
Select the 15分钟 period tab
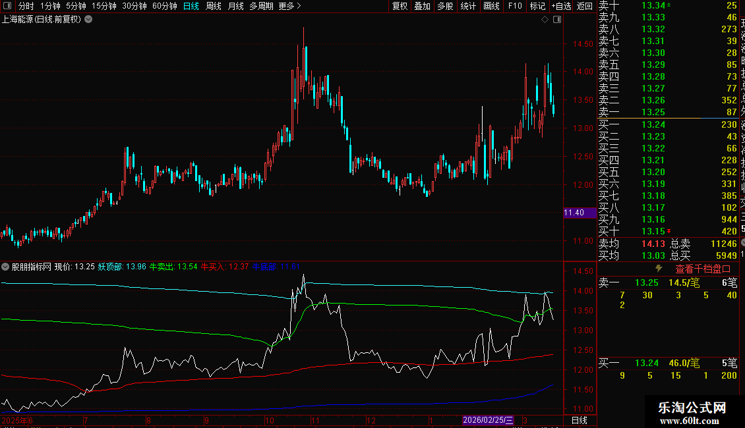click(104, 6)
